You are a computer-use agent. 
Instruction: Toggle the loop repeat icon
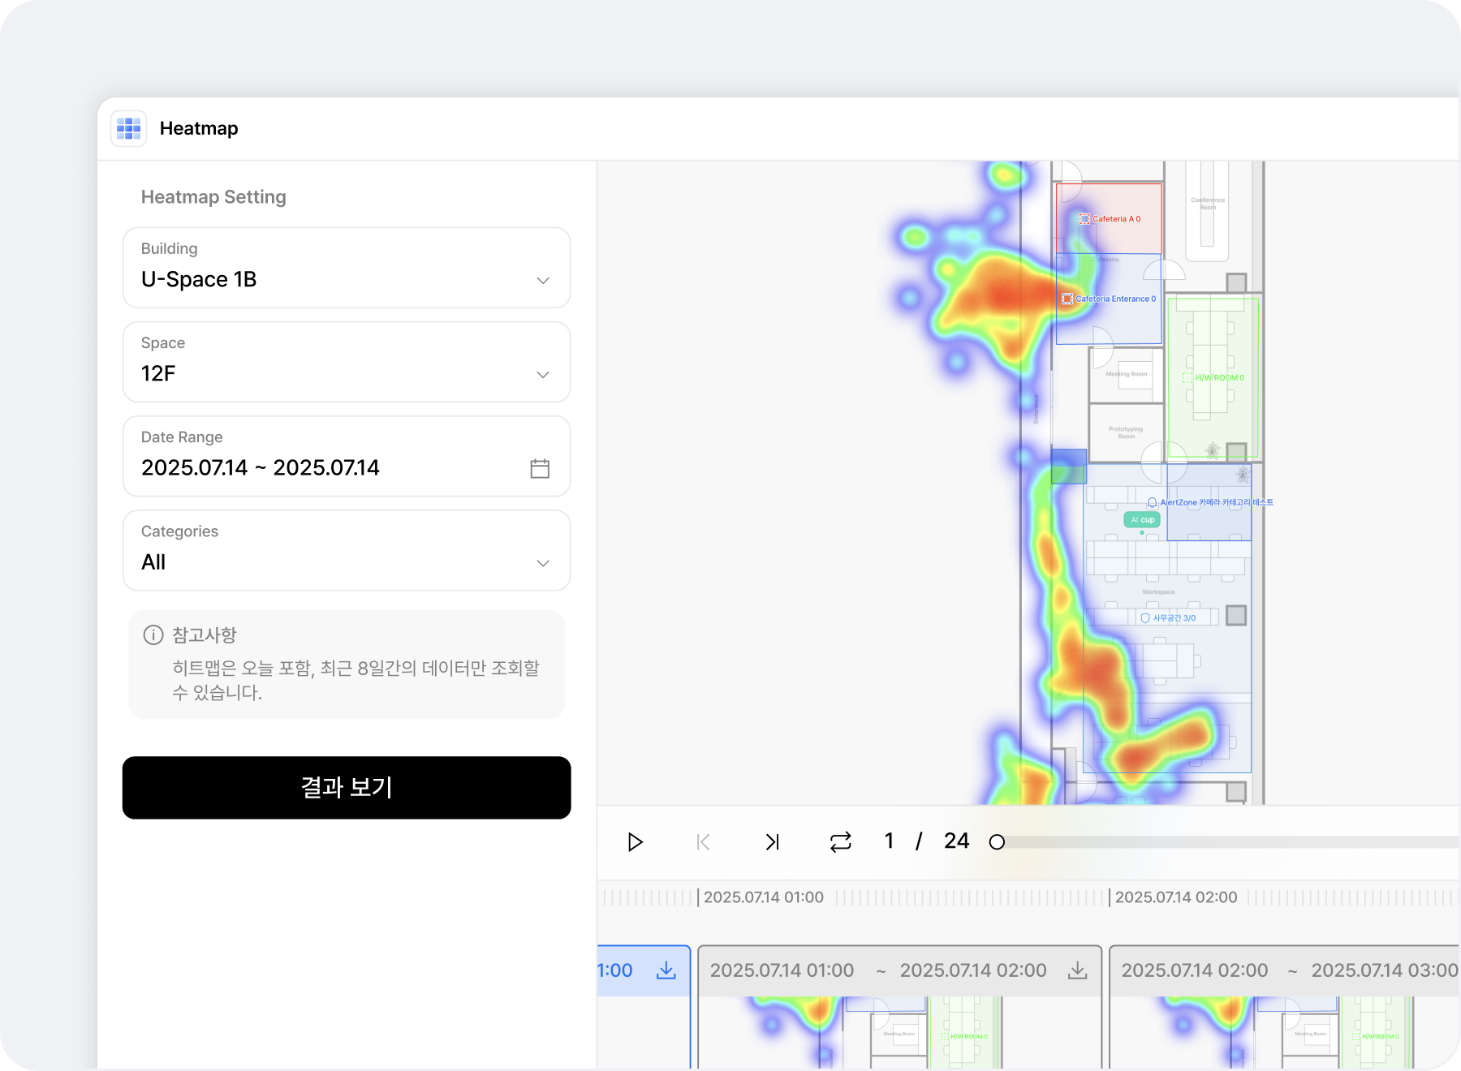click(x=841, y=842)
